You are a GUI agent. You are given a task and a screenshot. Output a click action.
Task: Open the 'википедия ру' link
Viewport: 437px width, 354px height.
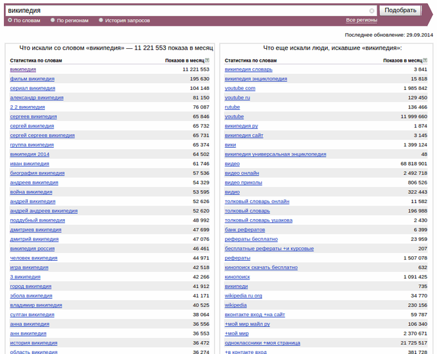(x=242, y=126)
